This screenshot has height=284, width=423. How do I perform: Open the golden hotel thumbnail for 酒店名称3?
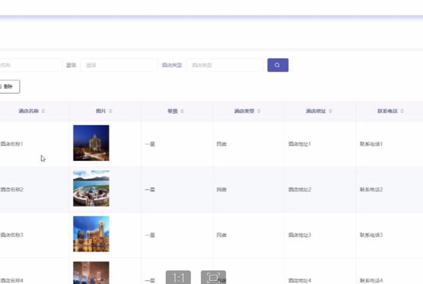pyautogui.click(x=91, y=234)
